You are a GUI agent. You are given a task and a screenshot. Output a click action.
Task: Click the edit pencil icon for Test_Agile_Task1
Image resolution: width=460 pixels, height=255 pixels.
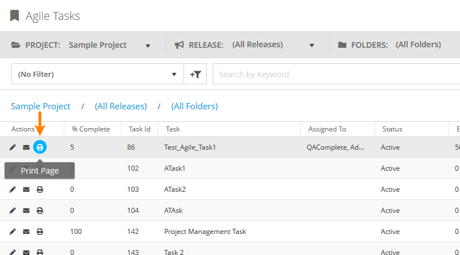click(13, 147)
